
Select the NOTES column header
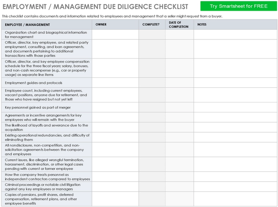(x=235, y=25)
